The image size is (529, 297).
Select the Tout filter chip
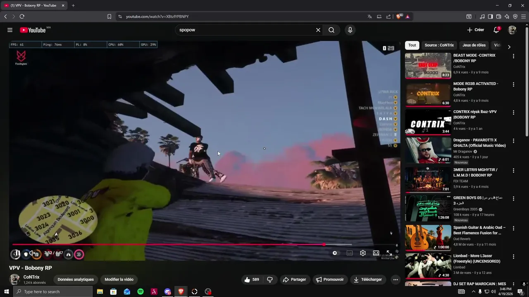(412, 45)
